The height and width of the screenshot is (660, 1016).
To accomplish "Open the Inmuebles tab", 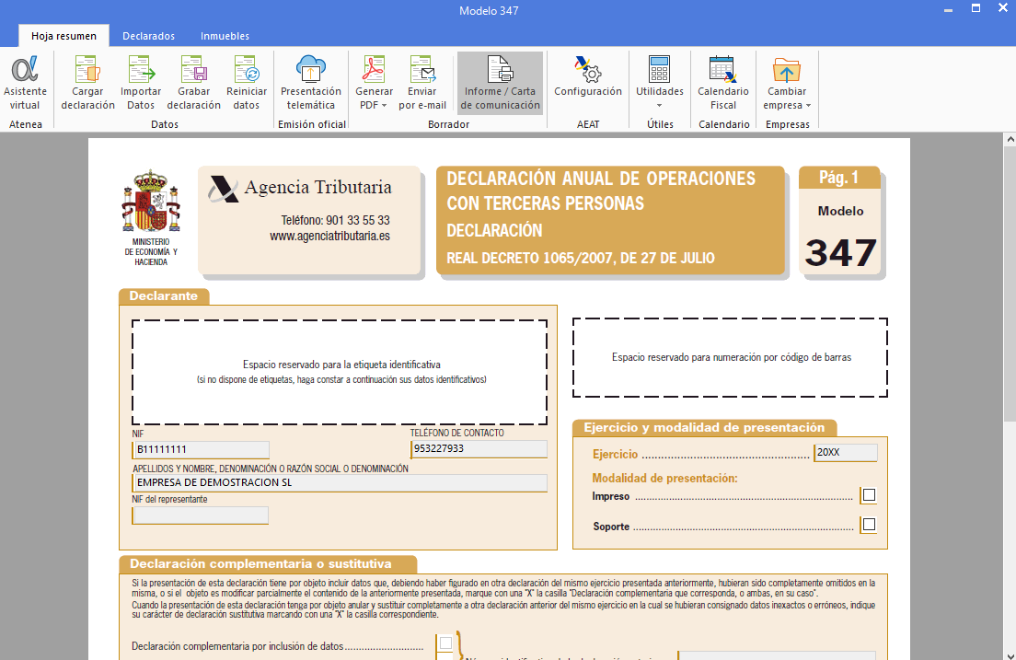I will coord(225,36).
